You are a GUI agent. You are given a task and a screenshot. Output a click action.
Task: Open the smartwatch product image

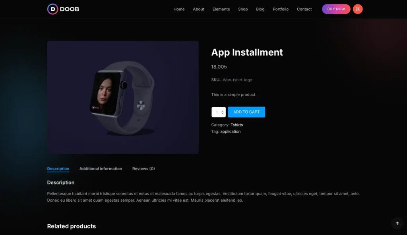pos(123,97)
